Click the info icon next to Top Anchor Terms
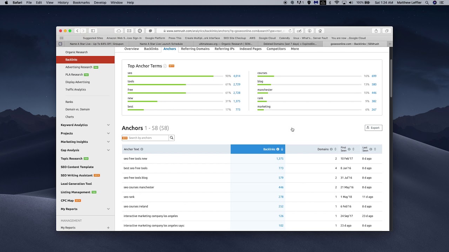This screenshot has width=449, height=252. (165, 66)
